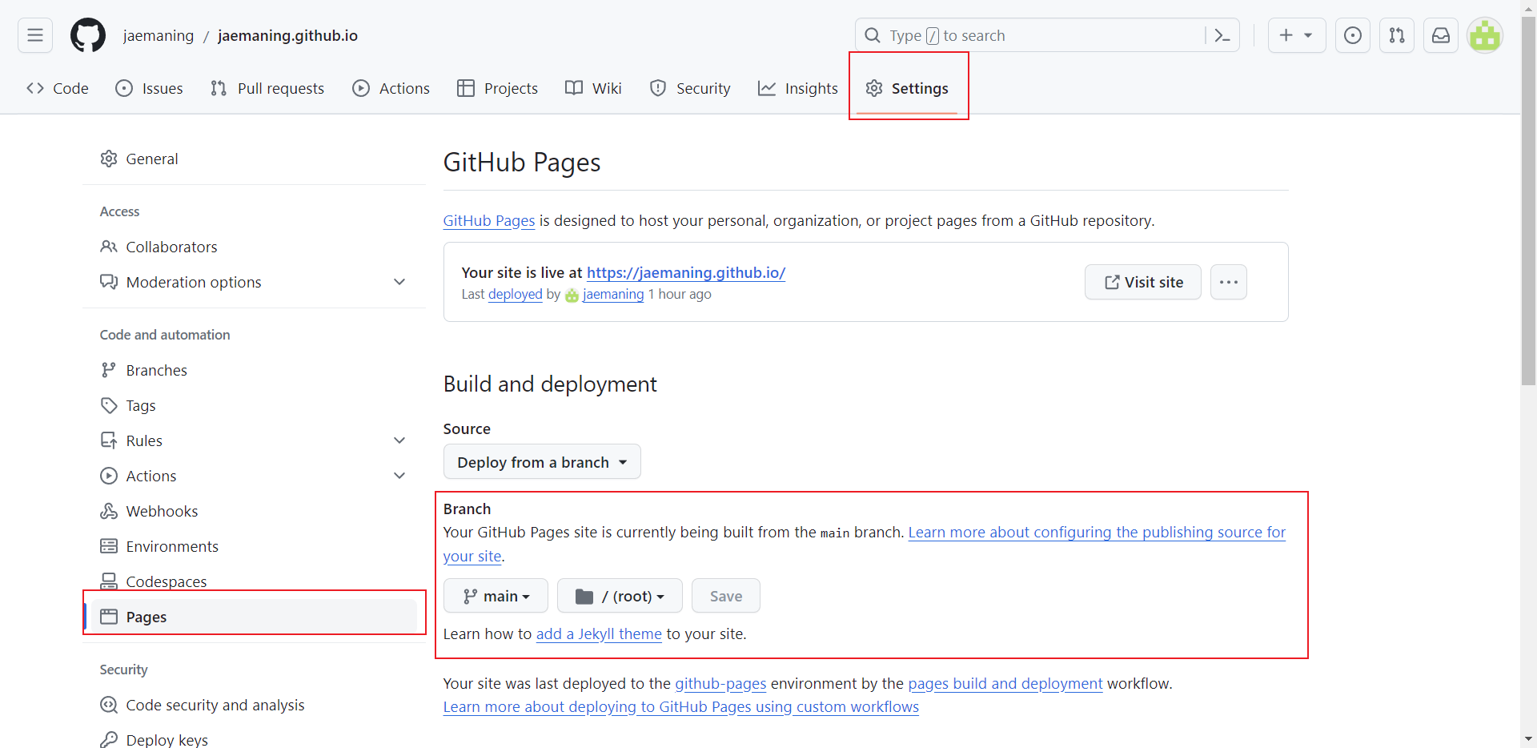Open the notifications inbox icon
This screenshot has width=1537, height=748.
1441,35
